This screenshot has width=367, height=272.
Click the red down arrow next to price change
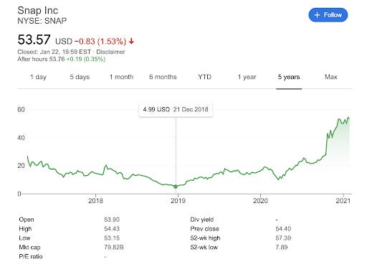131,42
